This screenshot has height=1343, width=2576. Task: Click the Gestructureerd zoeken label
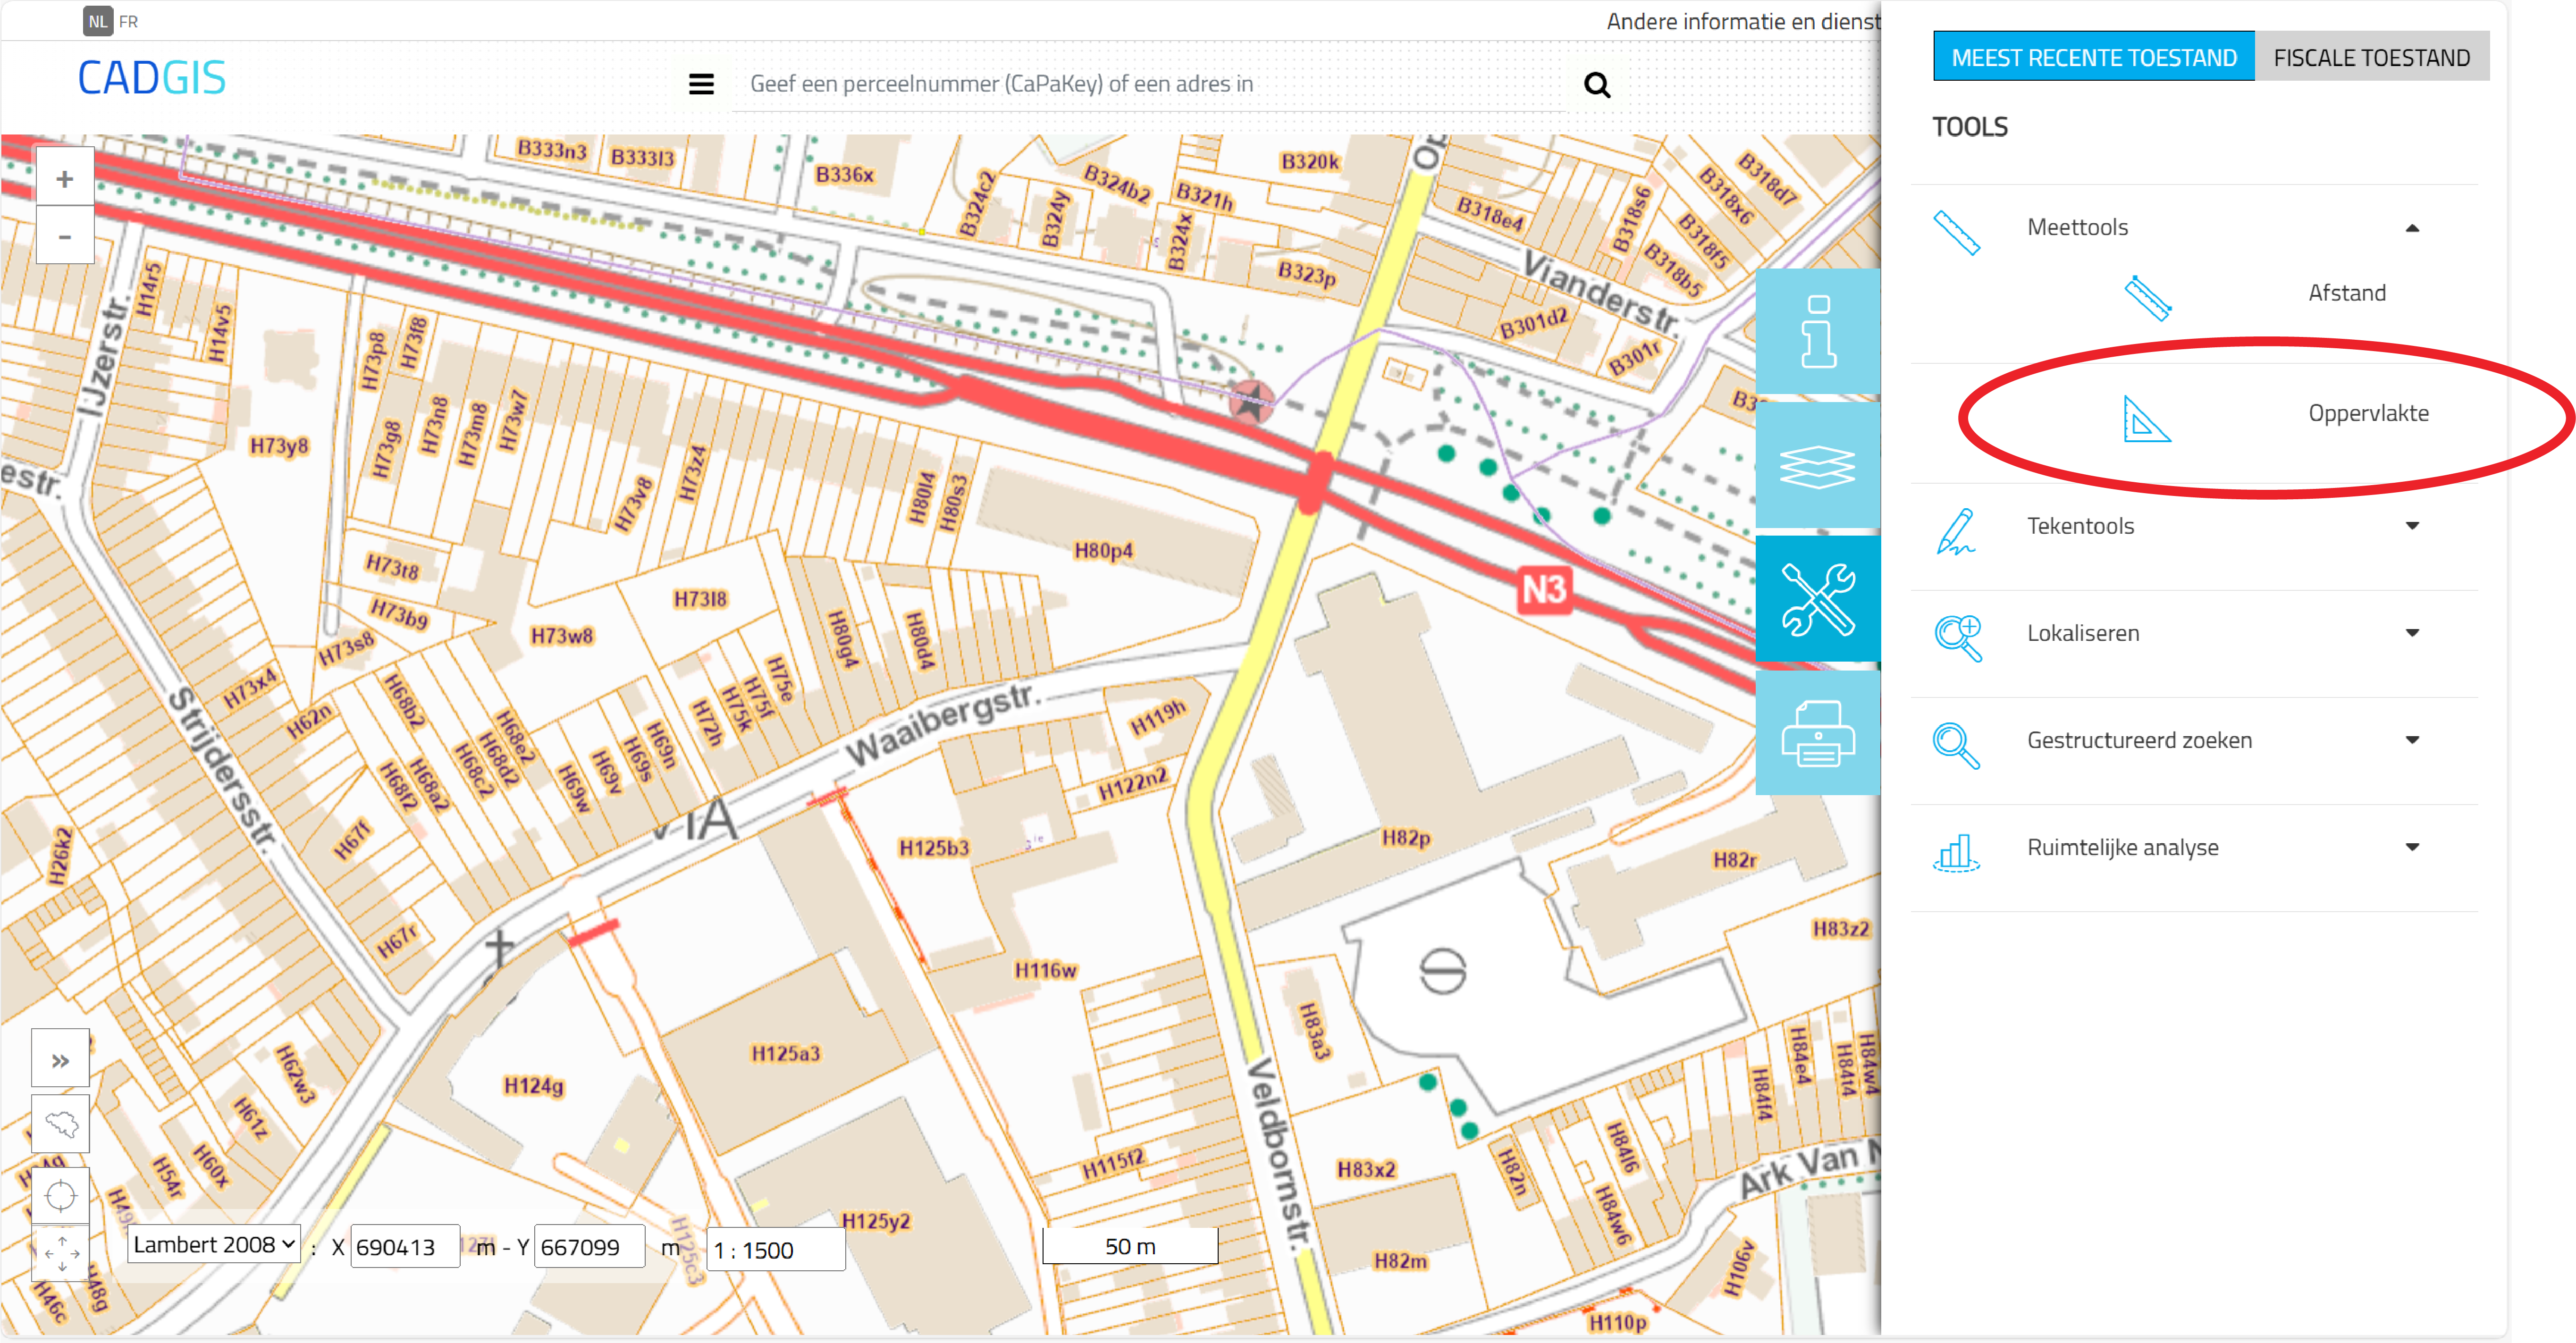click(x=2139, y=740)
